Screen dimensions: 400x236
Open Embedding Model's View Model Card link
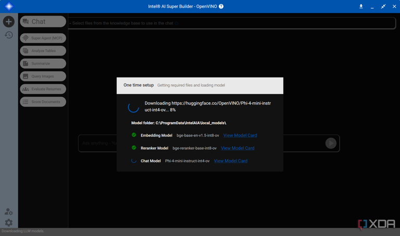(x=240, y=135)
